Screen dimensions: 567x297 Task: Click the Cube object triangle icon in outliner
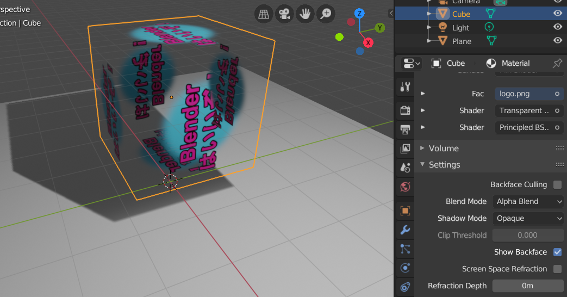(443, 14)
